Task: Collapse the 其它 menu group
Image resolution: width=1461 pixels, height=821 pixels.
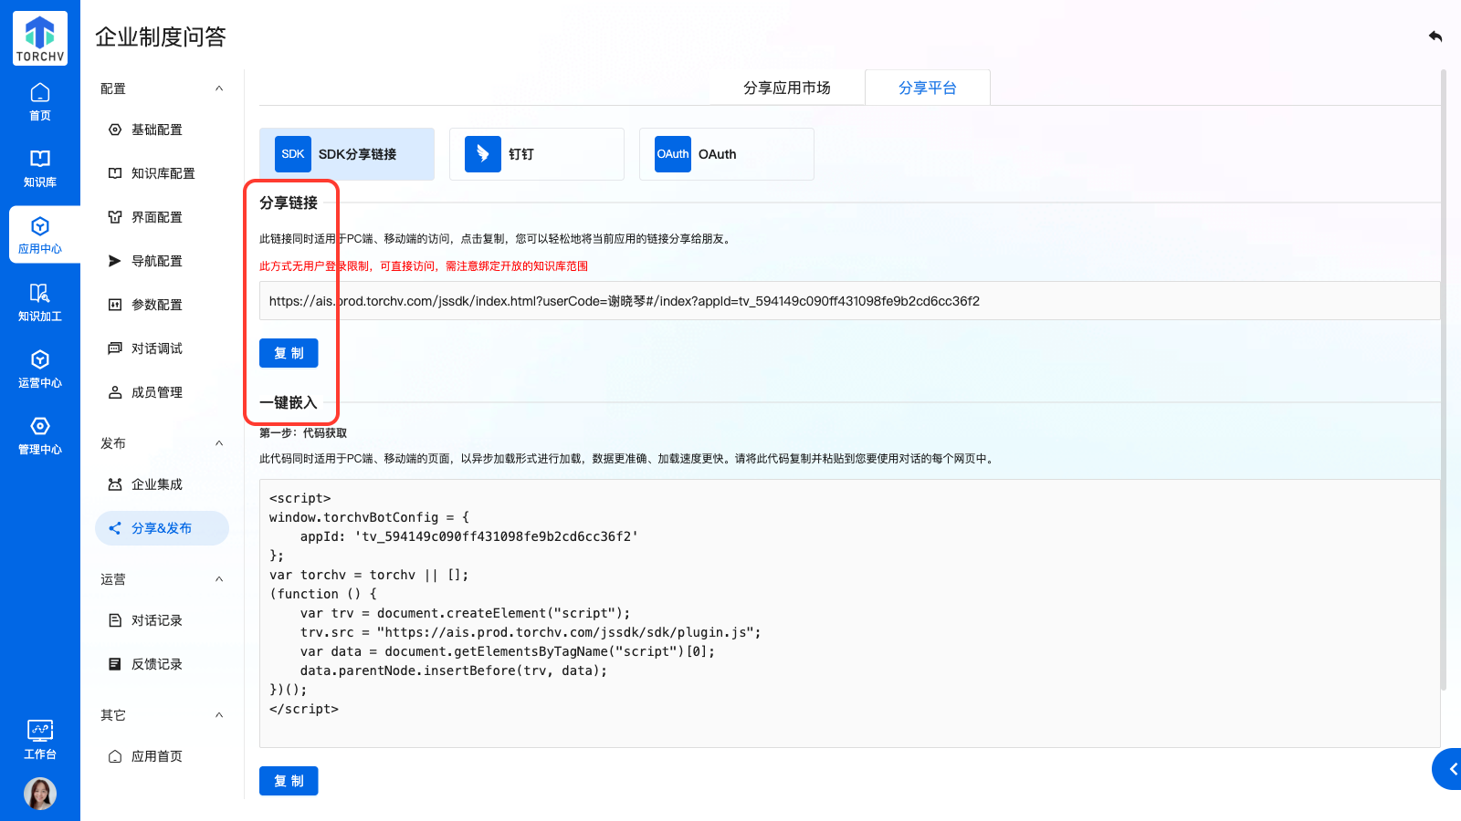Action: (x=219, y=715)
